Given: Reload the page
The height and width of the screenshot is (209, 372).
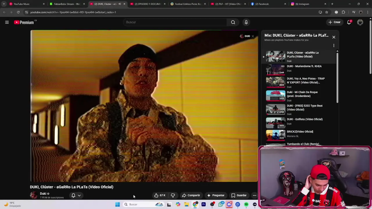Looking at the screenshot, I should (x=18, y=12).
